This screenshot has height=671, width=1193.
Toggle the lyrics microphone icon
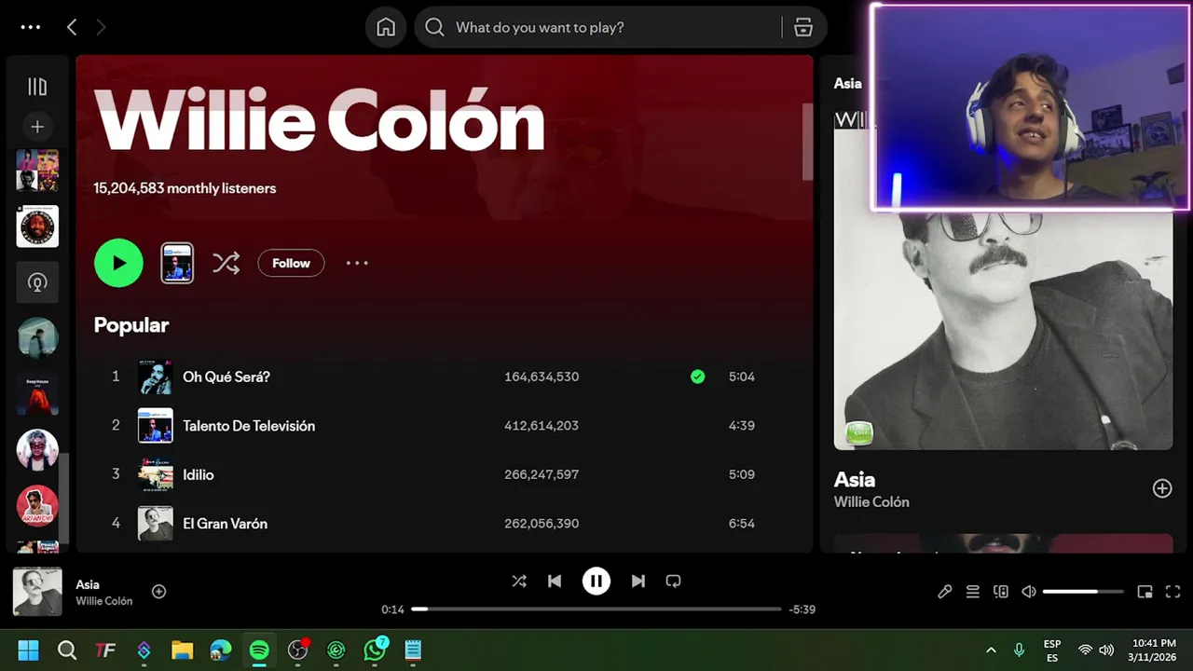tap(945, 592)
